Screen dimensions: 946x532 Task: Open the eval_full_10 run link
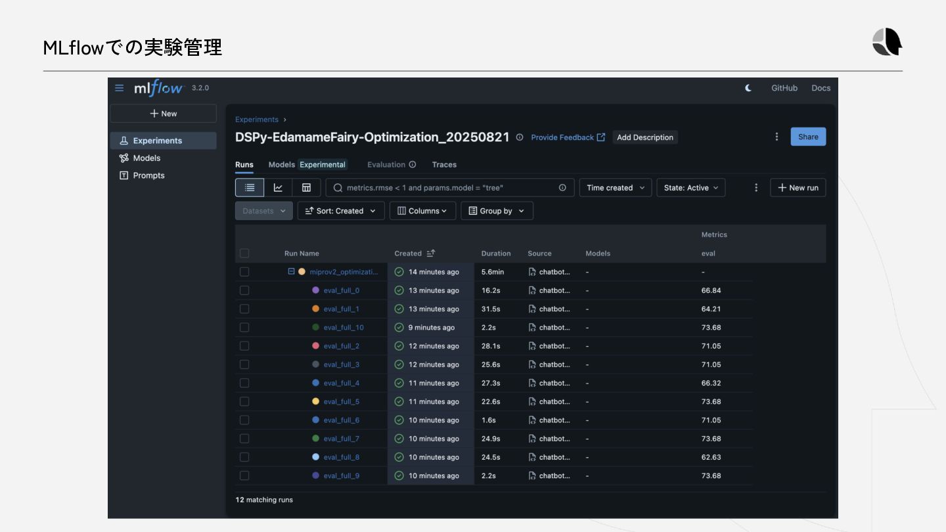[344, 328]
